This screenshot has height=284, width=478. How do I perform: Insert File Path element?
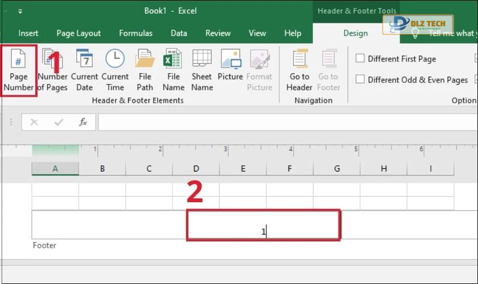(145, 70)
